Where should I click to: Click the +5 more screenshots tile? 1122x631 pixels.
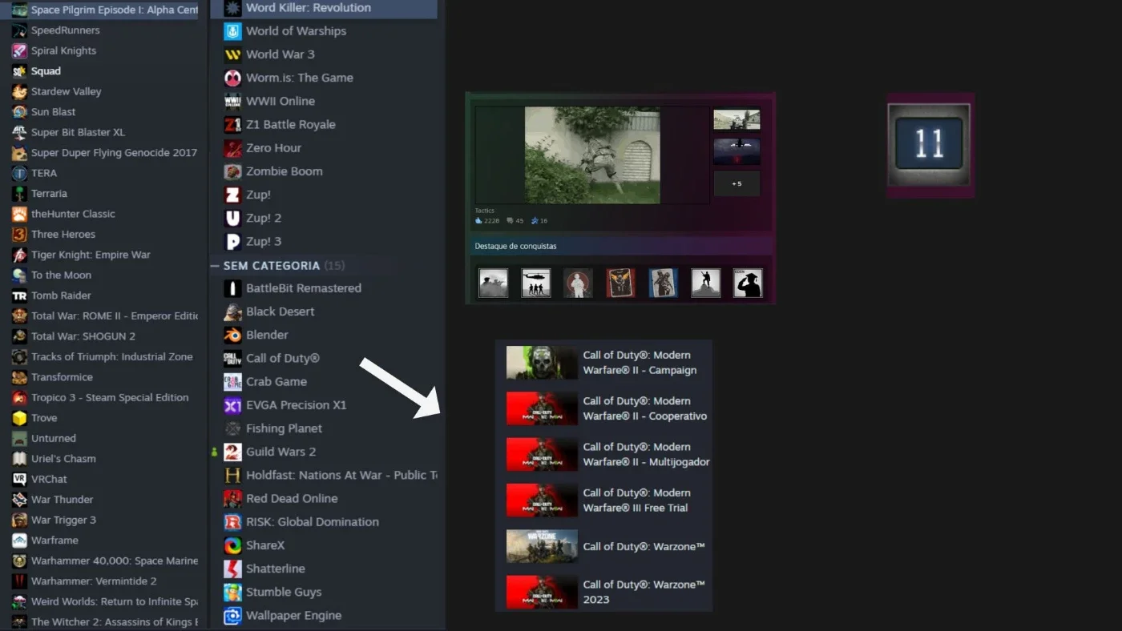737,183
